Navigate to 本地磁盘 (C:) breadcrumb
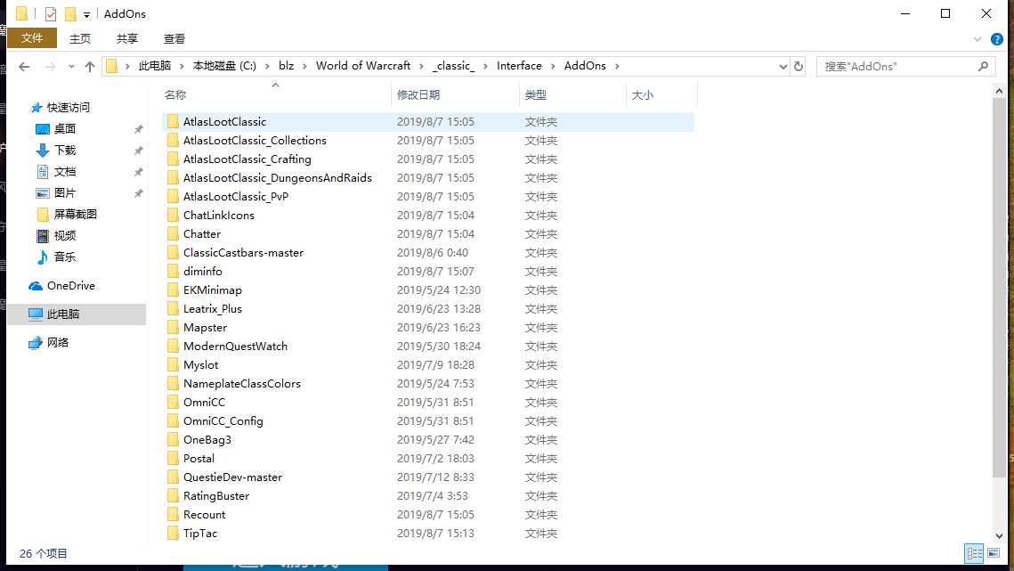This screenshot has height=571, width=1014. tap(224, 65)
